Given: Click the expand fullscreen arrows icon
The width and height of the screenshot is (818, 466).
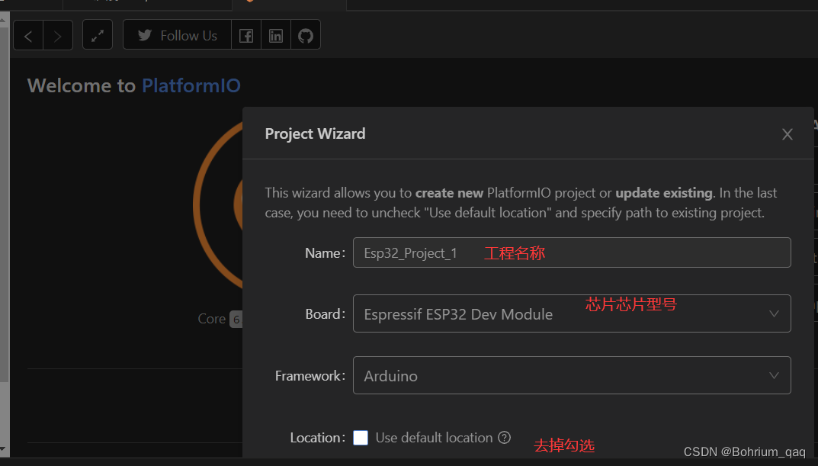Looking at the screenshot, I should (98, 35).
